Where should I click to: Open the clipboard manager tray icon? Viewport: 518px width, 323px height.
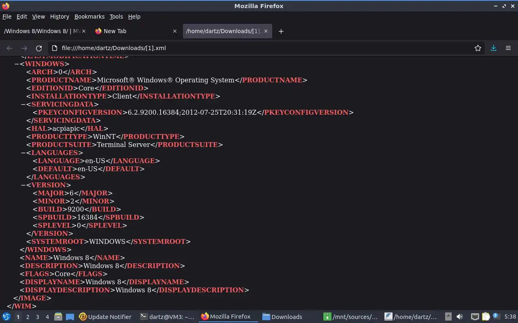coord(486,317)
